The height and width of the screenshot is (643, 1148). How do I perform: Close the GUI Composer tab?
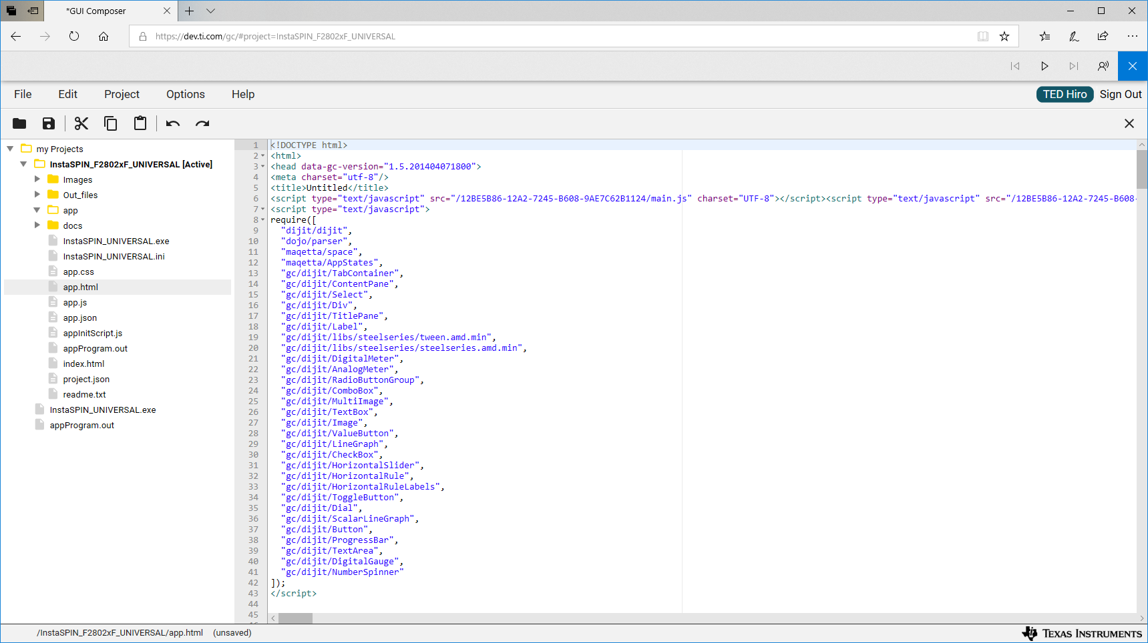click(167, 11)
